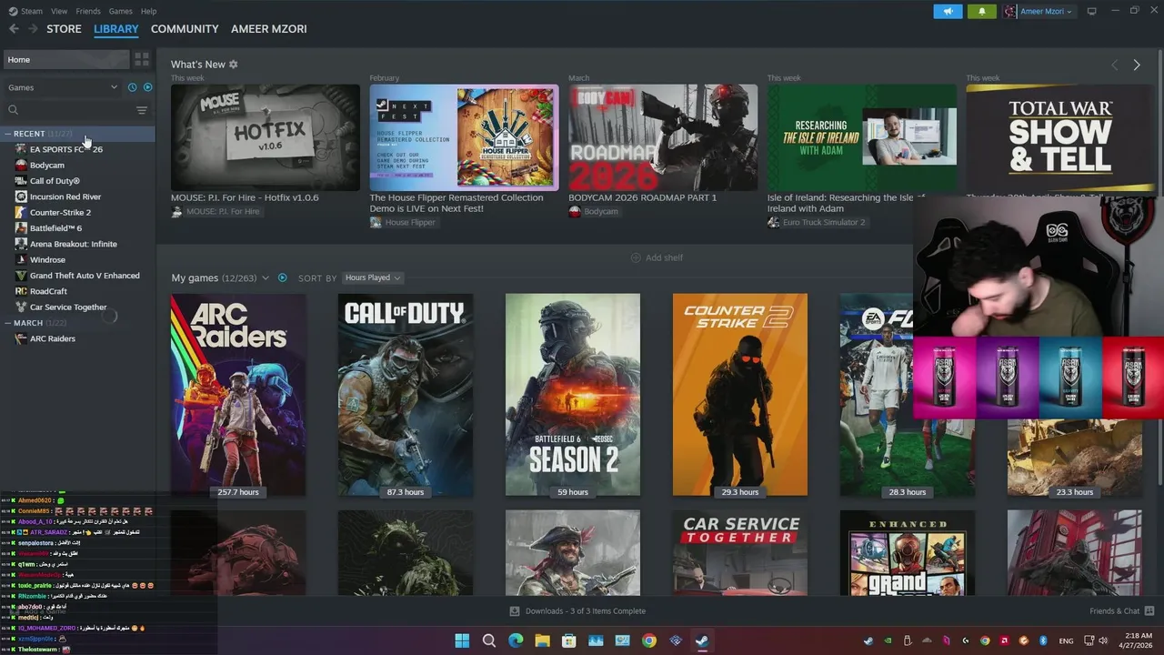Screen dimensions: 1164x655
Task: Open MOUSE: P.I. For Hire hotfix news
Action: coord(265,137)
